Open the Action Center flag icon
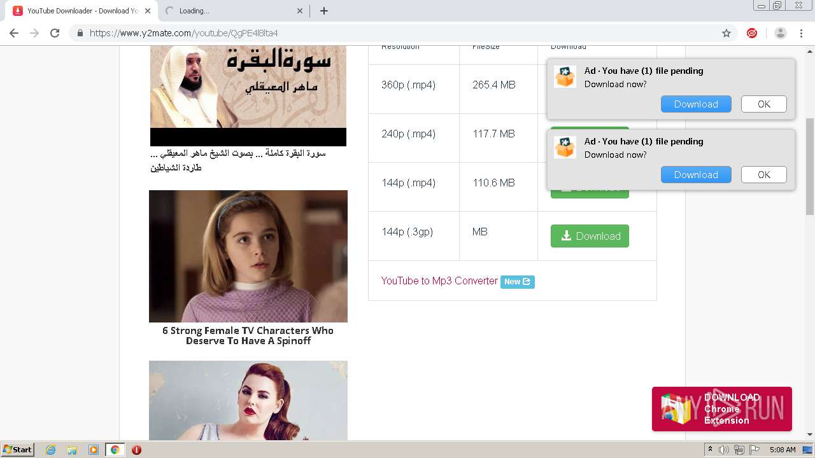Viewport: 815px width, 458px height. tap(755, 450)
